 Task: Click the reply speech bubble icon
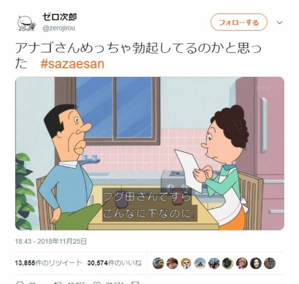19,283
